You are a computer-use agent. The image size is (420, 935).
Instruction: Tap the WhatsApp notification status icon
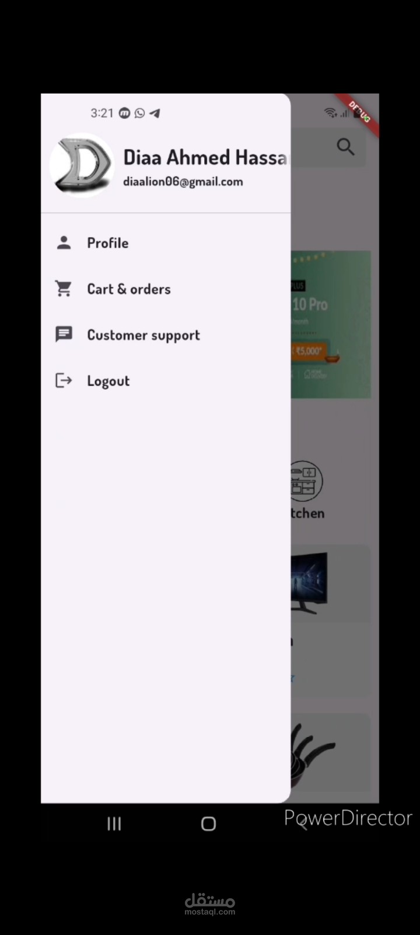coord(139,113)
